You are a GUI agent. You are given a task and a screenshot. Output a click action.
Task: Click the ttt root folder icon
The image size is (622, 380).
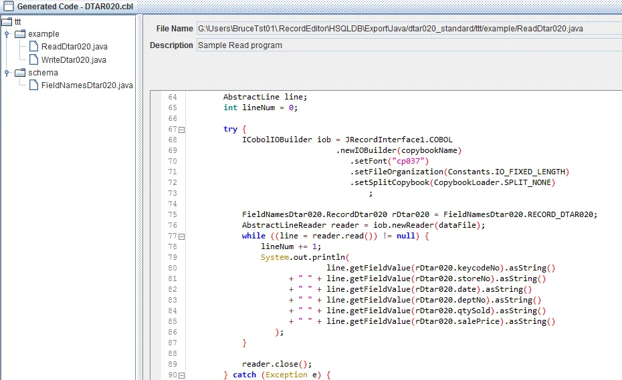(7, 21)
